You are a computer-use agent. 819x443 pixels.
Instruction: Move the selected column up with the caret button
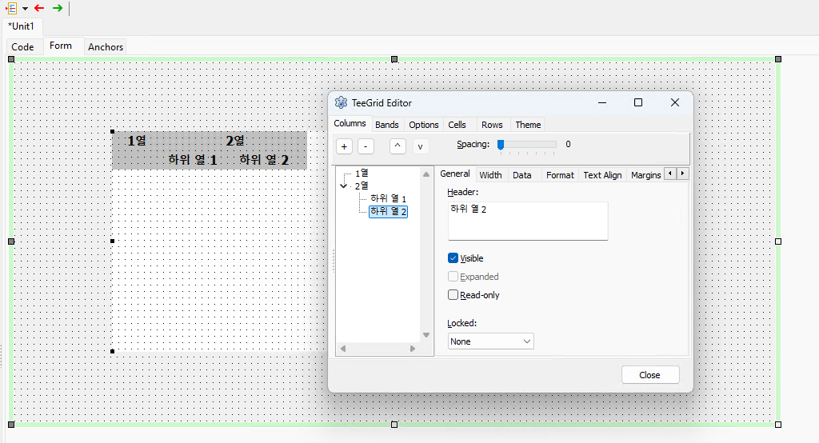tap(398, 146)
